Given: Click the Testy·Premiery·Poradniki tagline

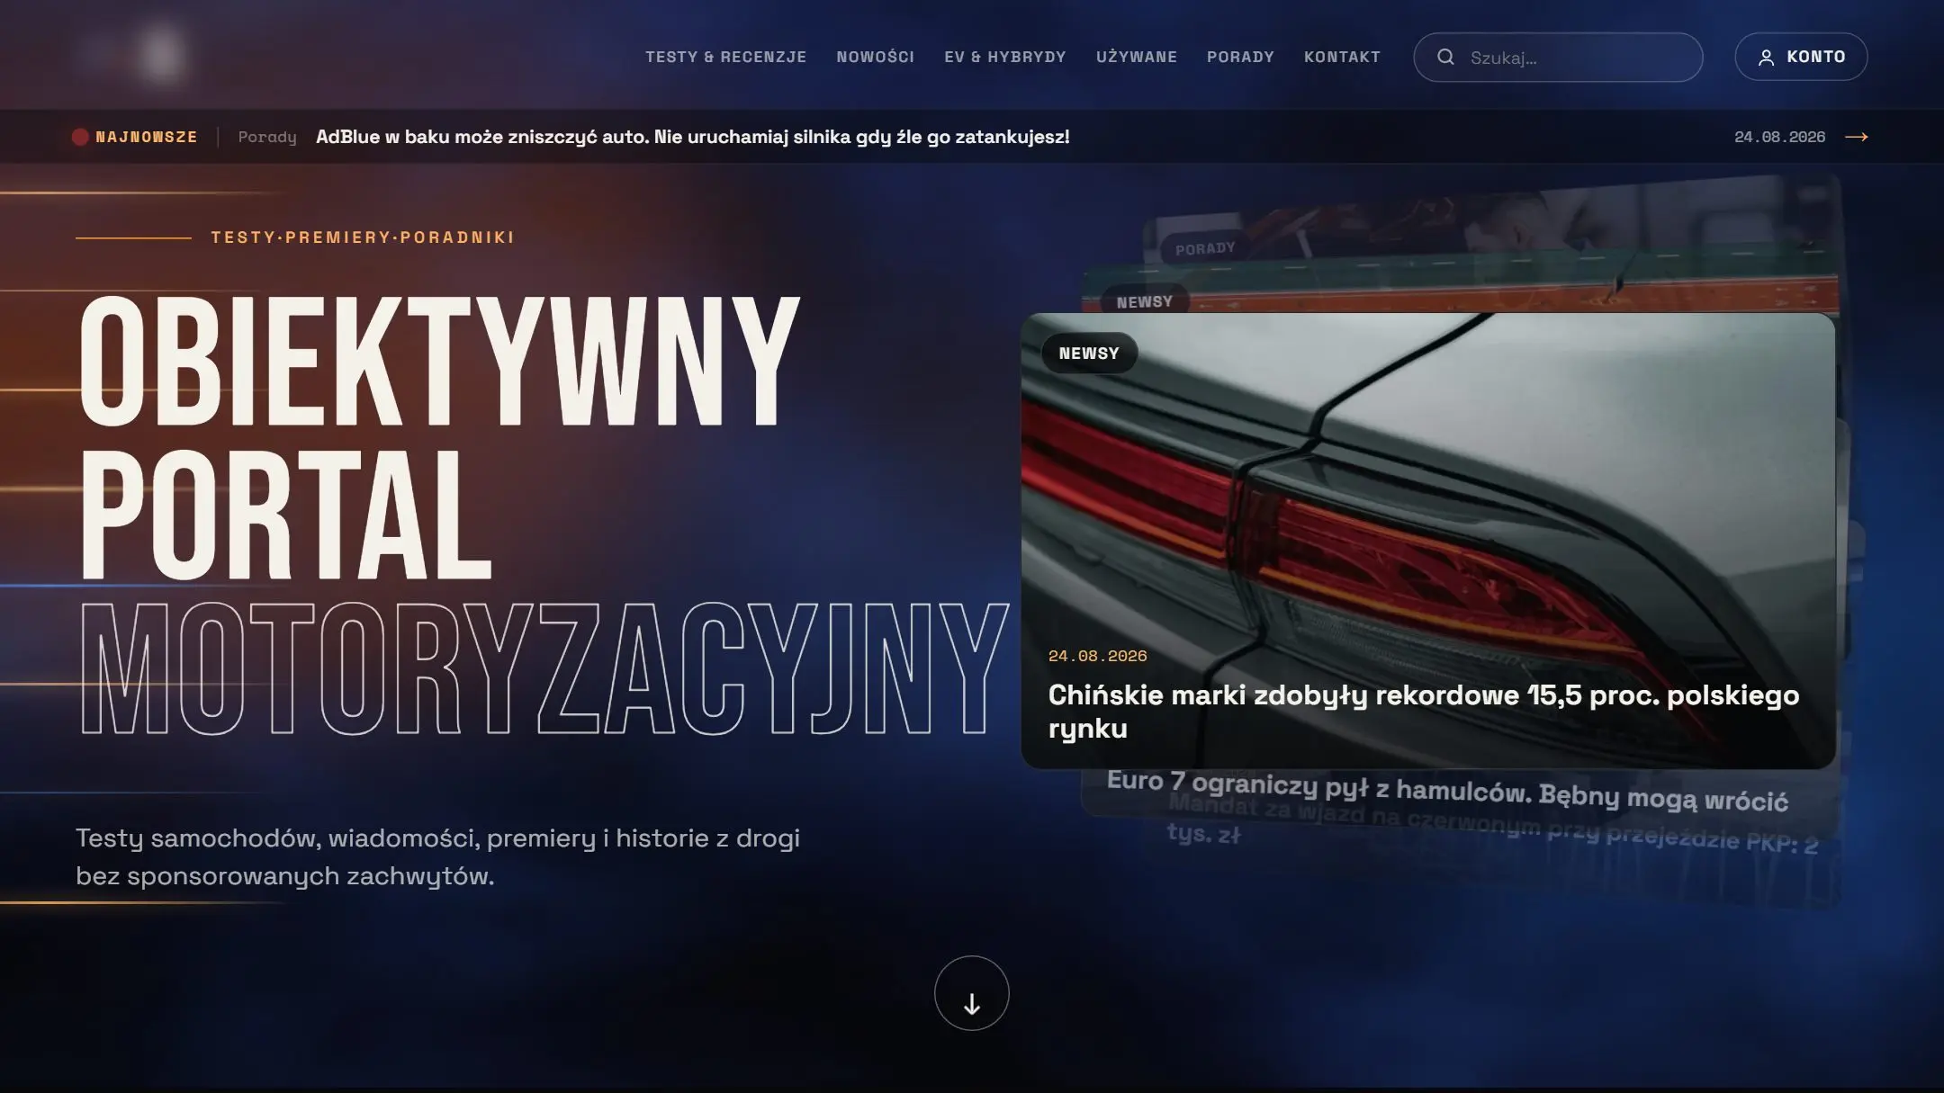Looking at the screenshot, I should (x=363, y=237).
